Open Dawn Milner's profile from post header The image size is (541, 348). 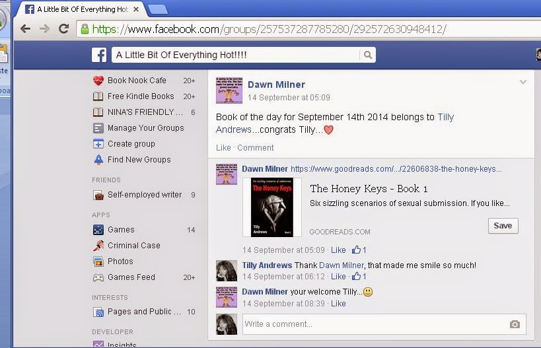[276, 85]
